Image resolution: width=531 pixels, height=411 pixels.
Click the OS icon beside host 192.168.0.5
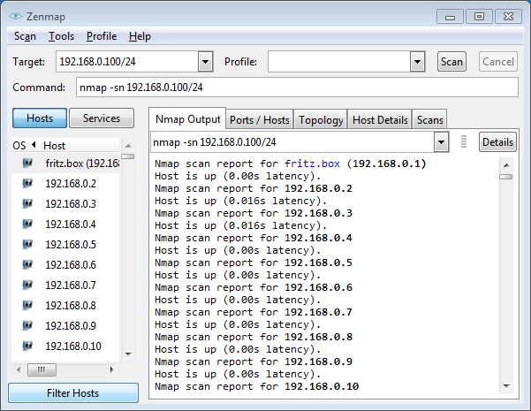[x=27, y=244]
